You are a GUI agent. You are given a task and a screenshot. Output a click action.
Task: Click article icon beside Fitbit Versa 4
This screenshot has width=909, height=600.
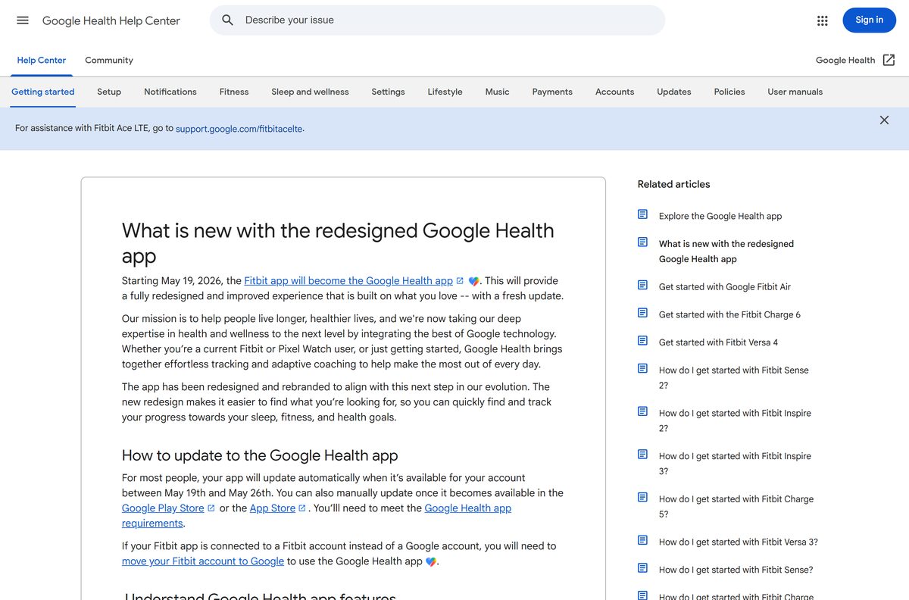click(642, 341)
